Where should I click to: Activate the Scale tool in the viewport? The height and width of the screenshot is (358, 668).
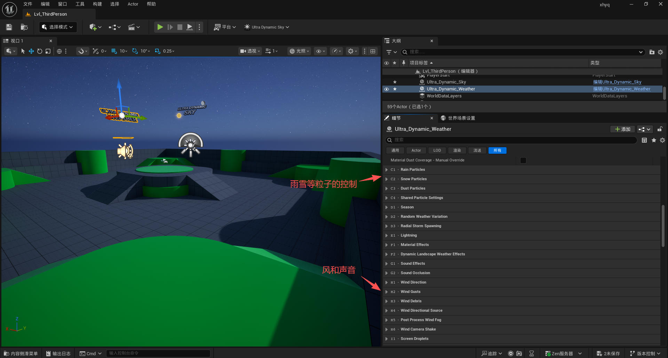(48, 51)
